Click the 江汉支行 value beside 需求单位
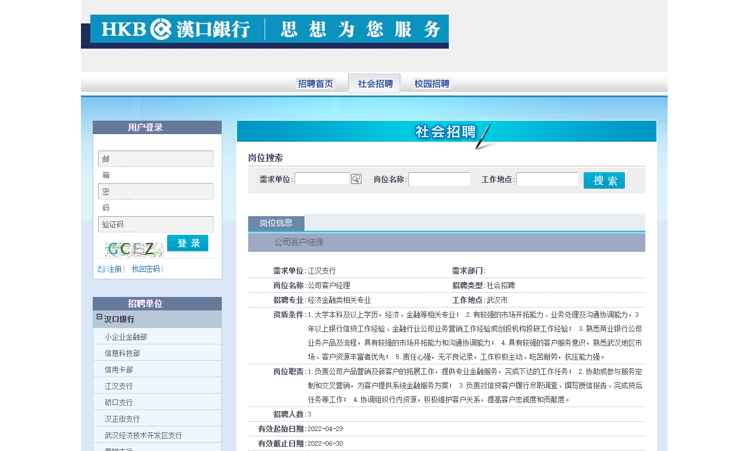This screenshot has height=451, width=748. [x=321, y=271]
